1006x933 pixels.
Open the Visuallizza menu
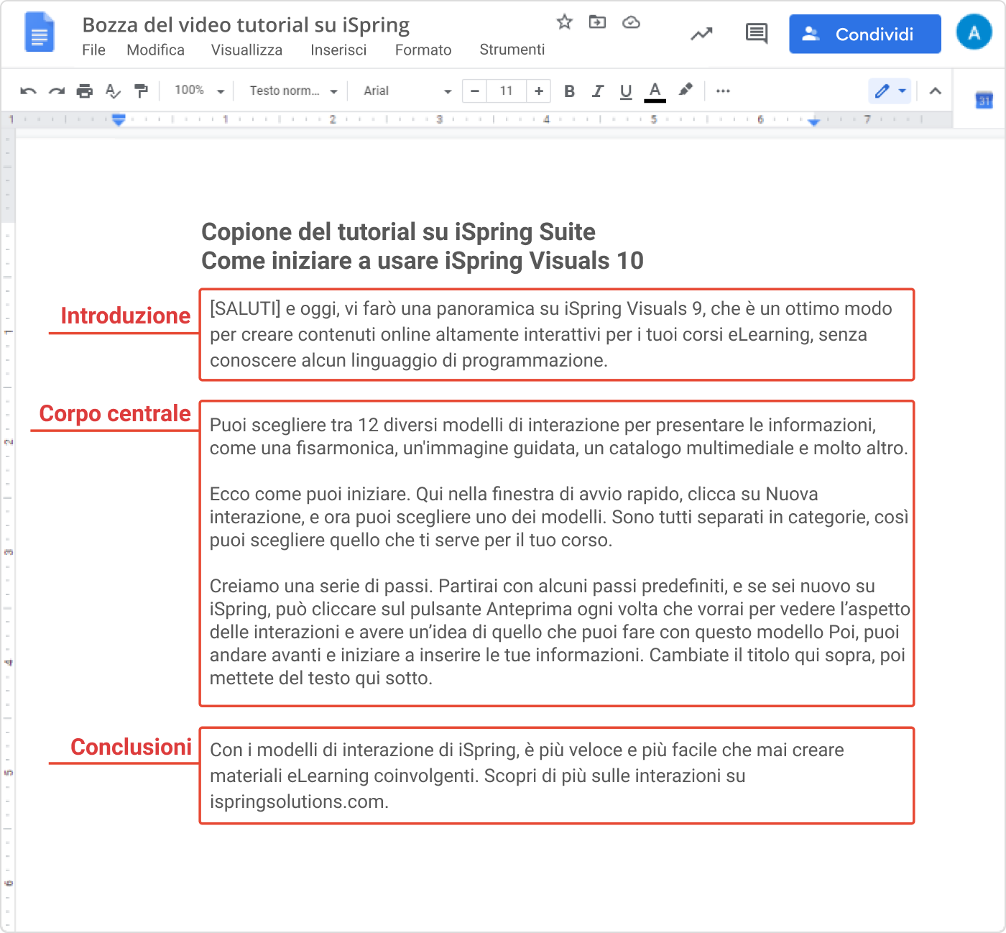(246, 50)
